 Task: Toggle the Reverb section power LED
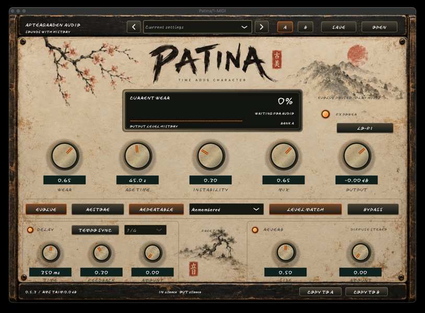coord(255,230)
